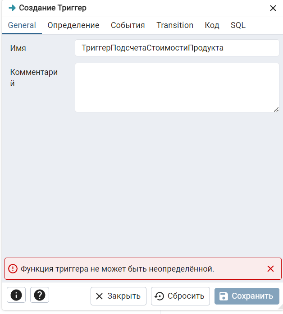Switch to the General tab
Viewport: 283px width, 314px height.
pyautogui.click(x=22, y=25)
